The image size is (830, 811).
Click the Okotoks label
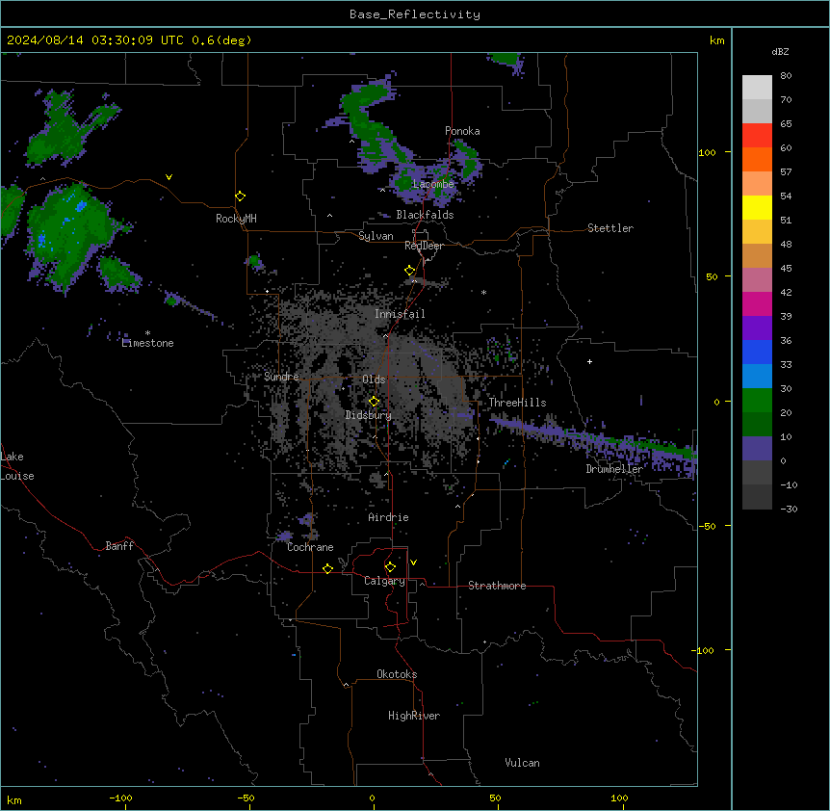coord(397,674)
